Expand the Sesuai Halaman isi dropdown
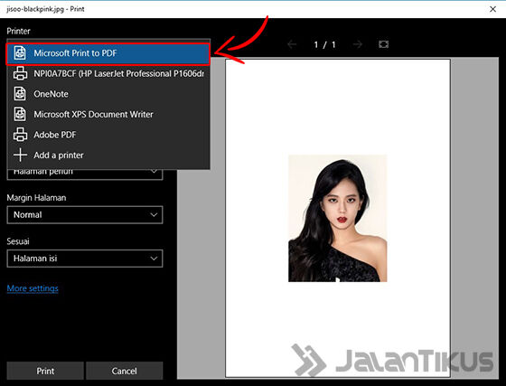Screen dimensions: 506x386 [85, 259]
